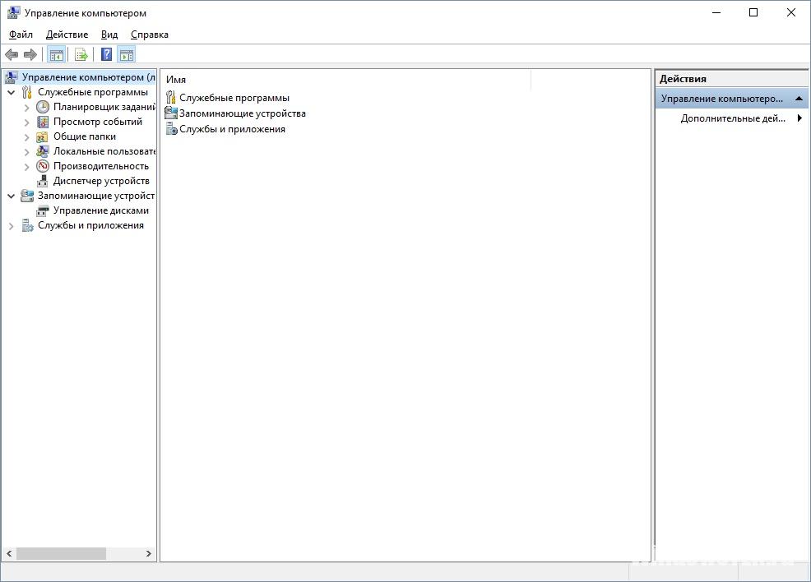Click the Службы и приложения icon in tree
The image size is (811, 582).
point(27,225)
